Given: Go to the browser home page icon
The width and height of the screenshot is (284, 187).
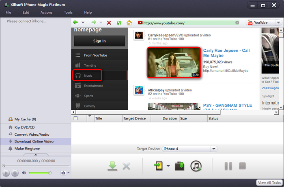Looking at the screenshot, I should [129, 23].
